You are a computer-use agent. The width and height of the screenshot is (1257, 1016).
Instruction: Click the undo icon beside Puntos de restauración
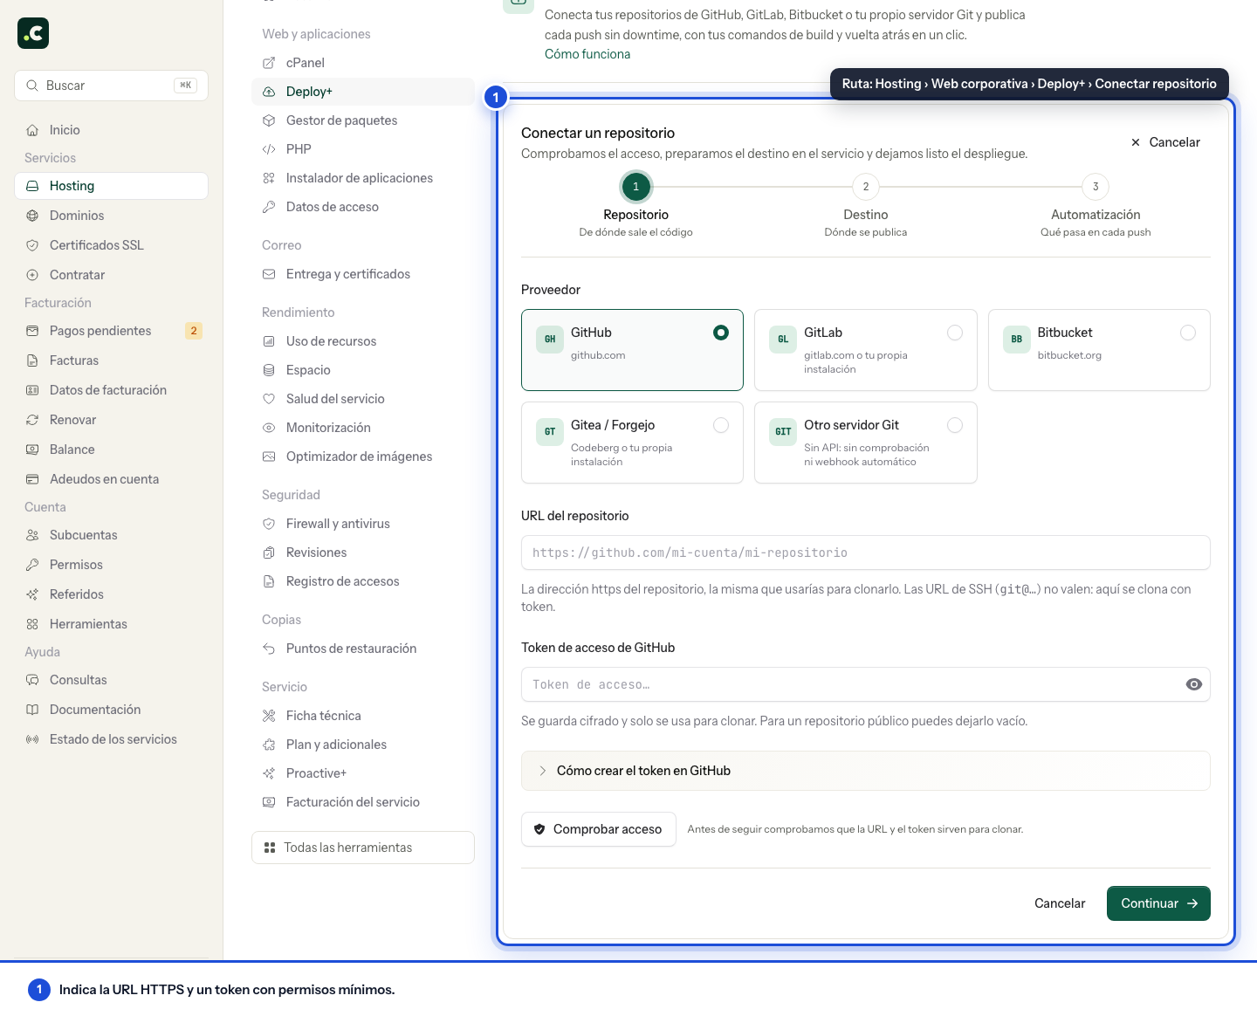coord(269,649)
